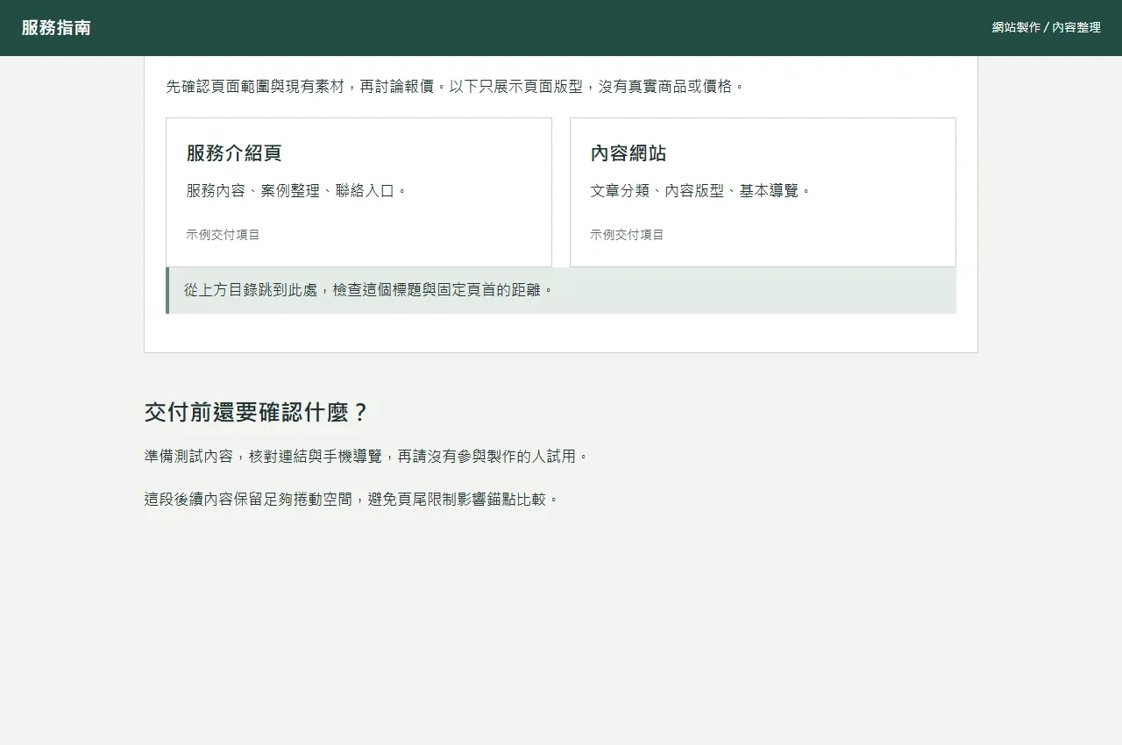The height and width of the screenshot is (745, 1122).
Task: Click the paragraph starting 準備測試內容
Action: [367, 457]
